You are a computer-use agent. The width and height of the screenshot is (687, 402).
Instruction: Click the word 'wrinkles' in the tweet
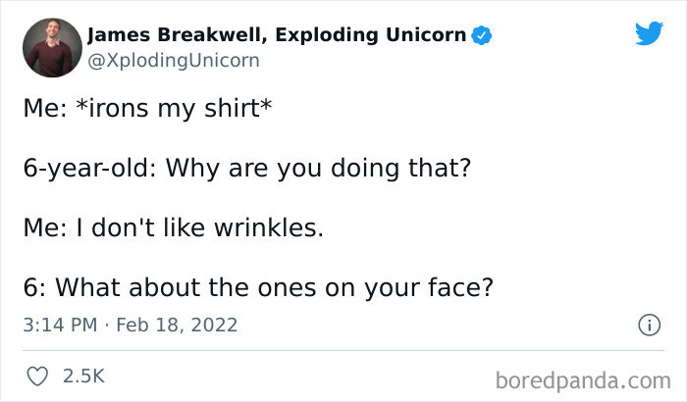[x=266, y=227]
